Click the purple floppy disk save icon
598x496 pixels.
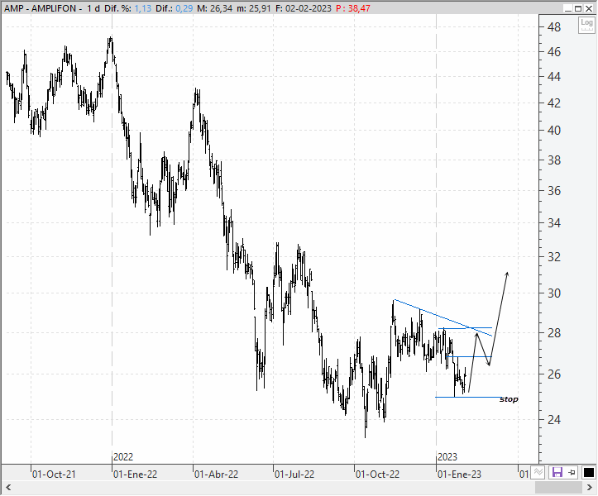tap(557, 473)
